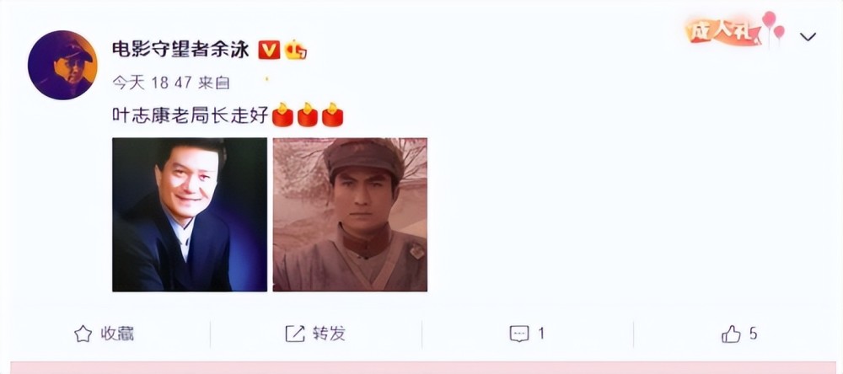Click the pink balloons decoration
This screenshot has width=843, height=374.
(x=774, y=26)
